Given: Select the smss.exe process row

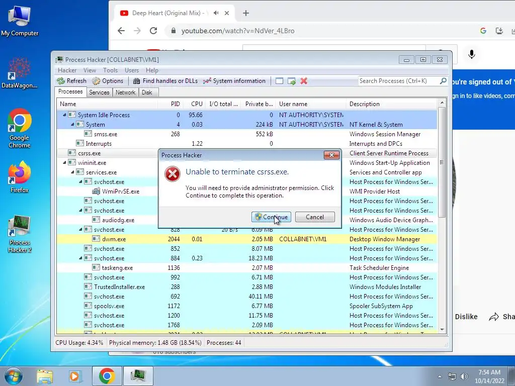Looking at the screenshot, I should pyautogui.click(x=246, y=134).
